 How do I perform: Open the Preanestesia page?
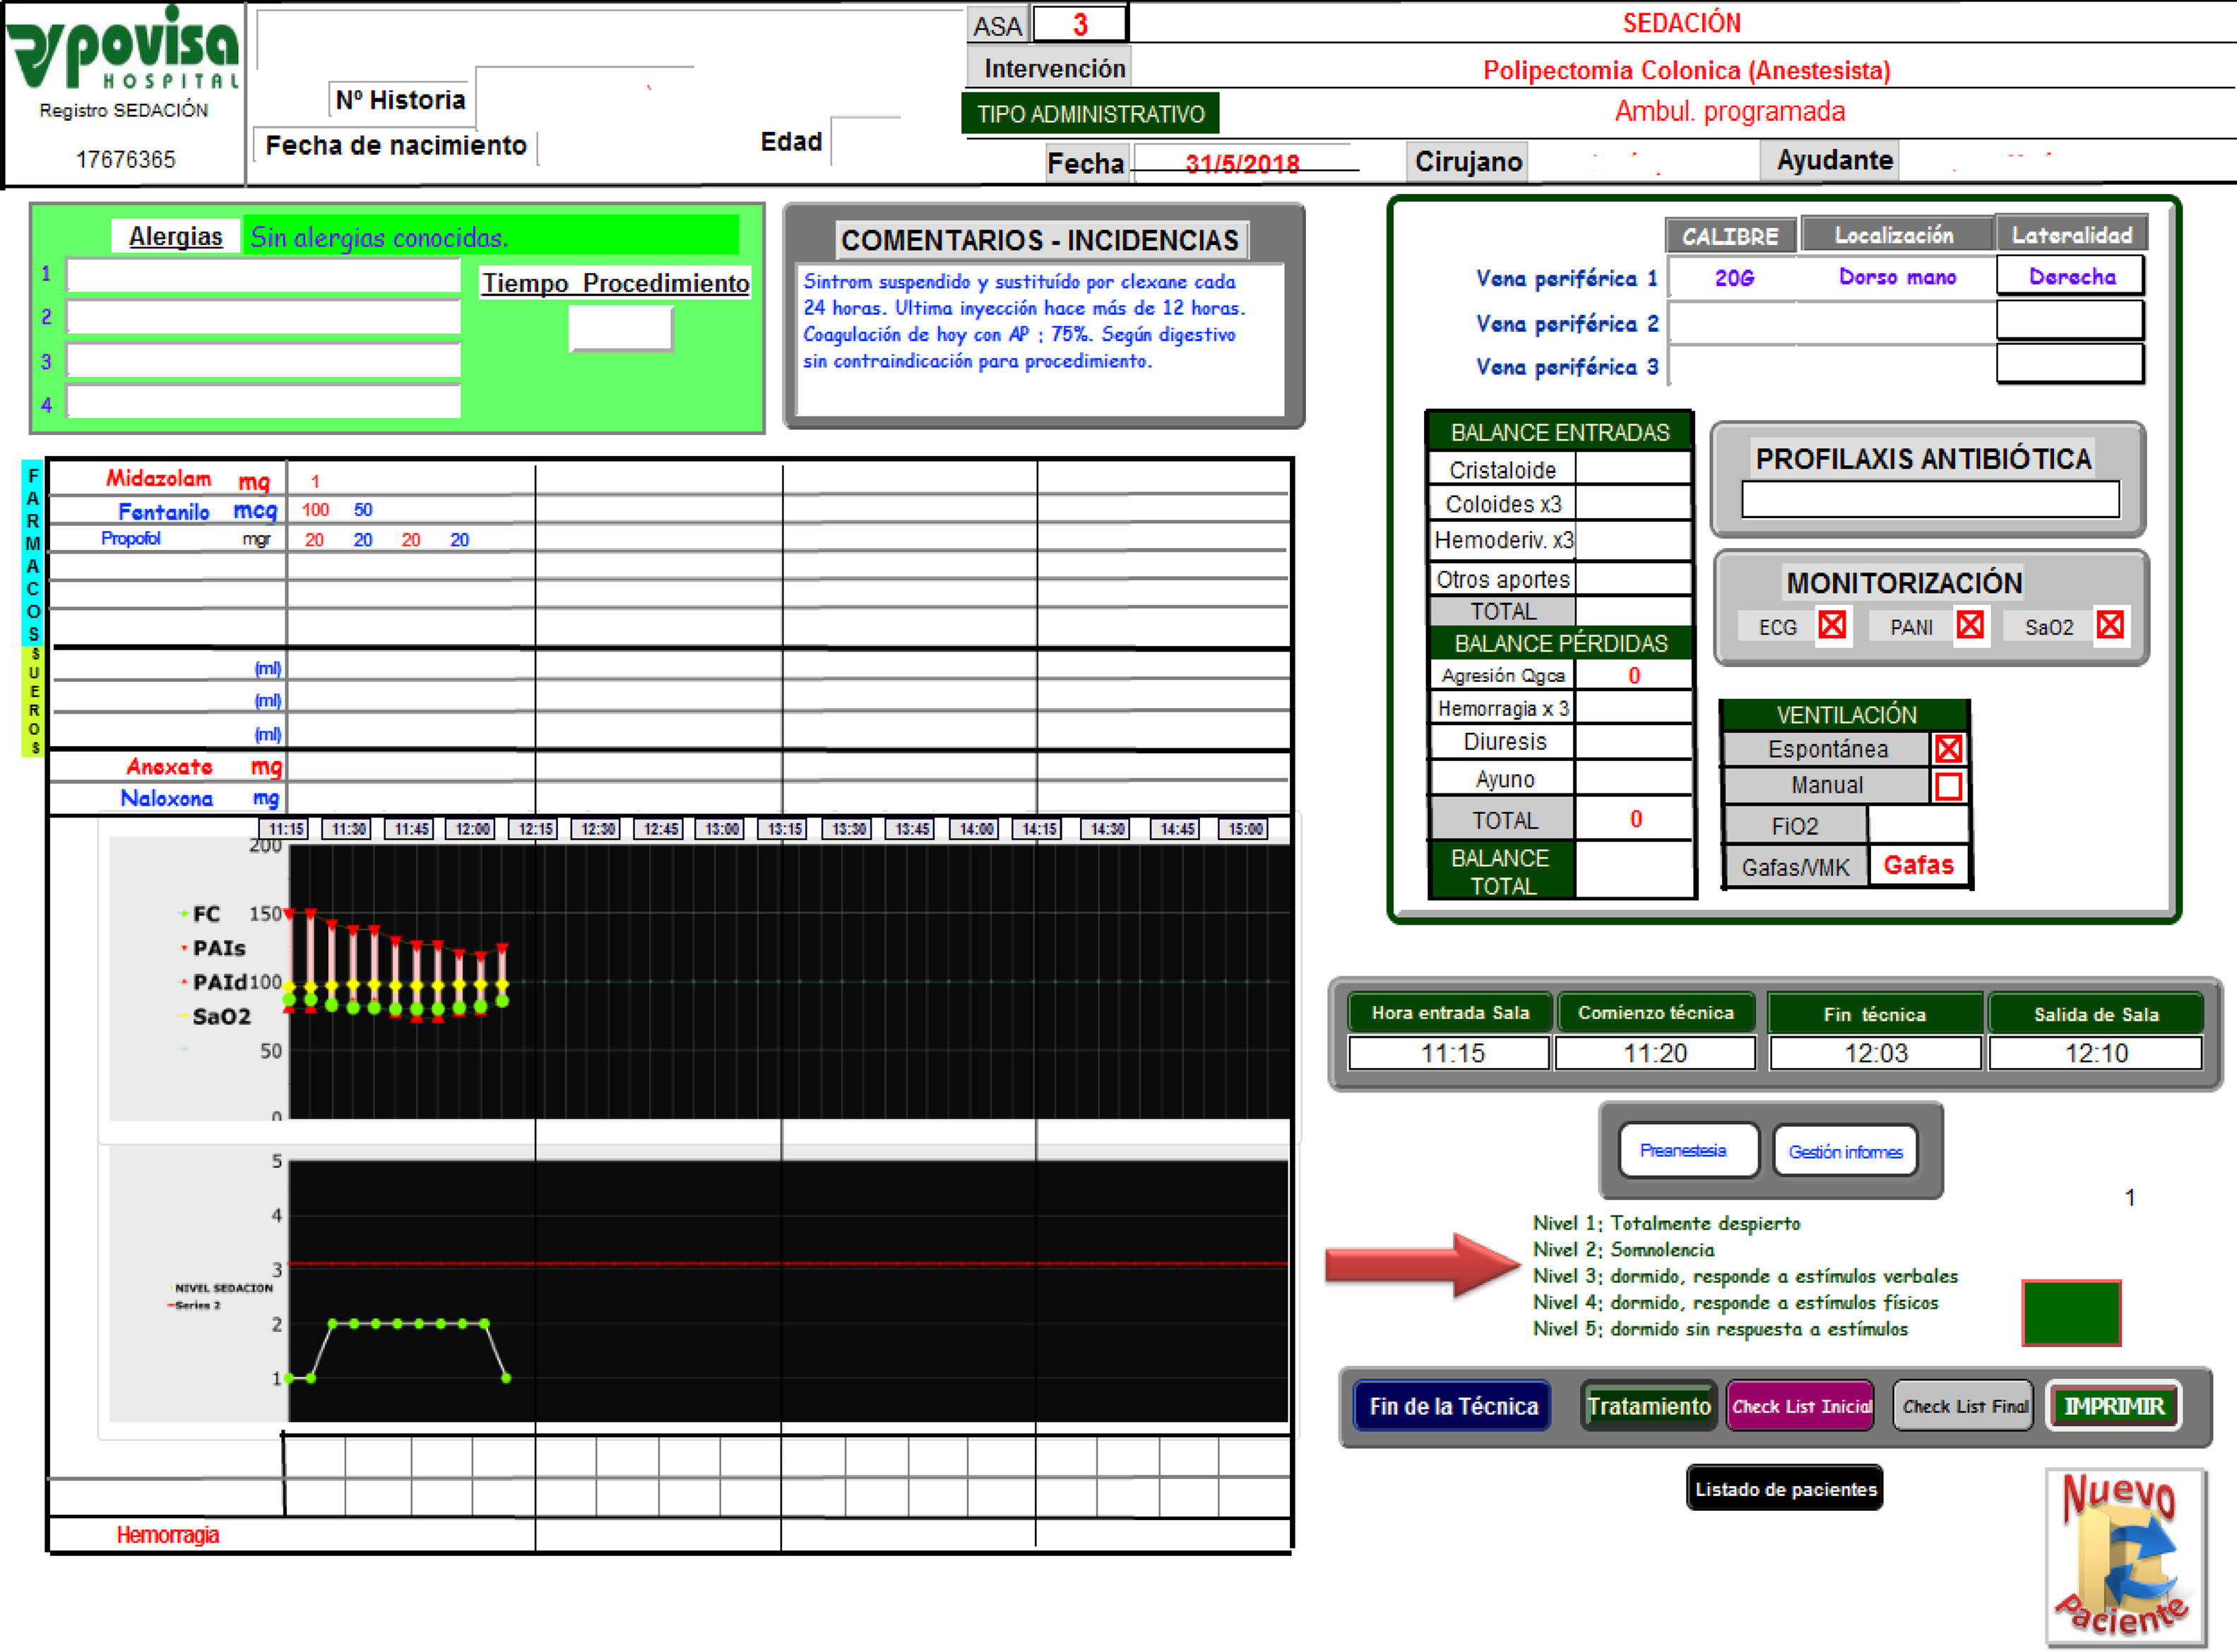(x=1687, y=1151)
